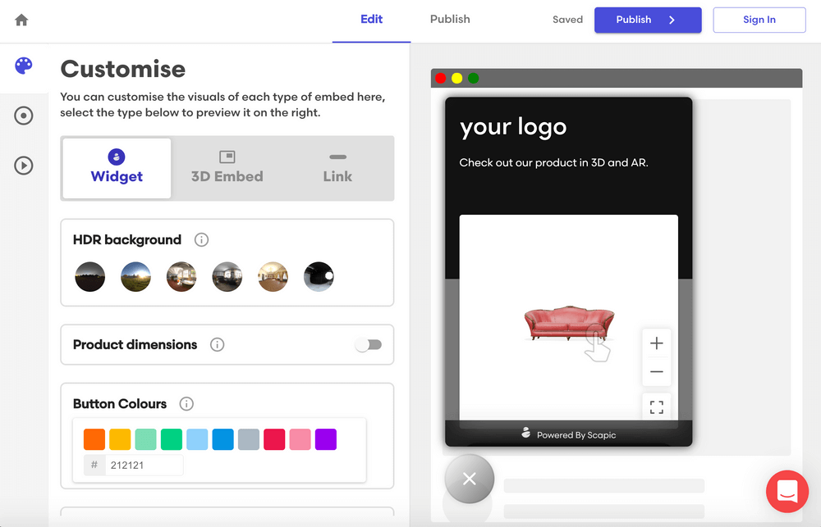Pick the purple button colour swatch
The image size is (821, 527).
(325, 440)
